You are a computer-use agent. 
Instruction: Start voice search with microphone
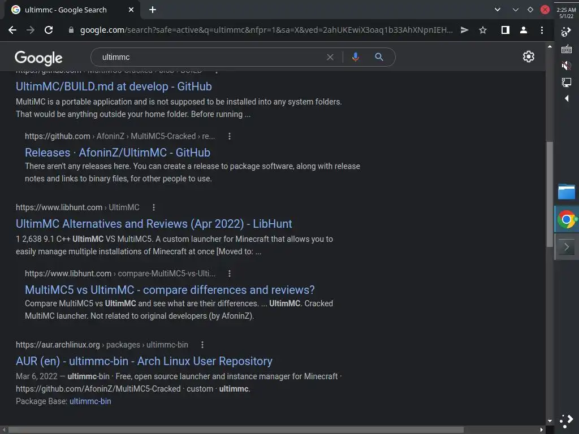click(355, 57)
